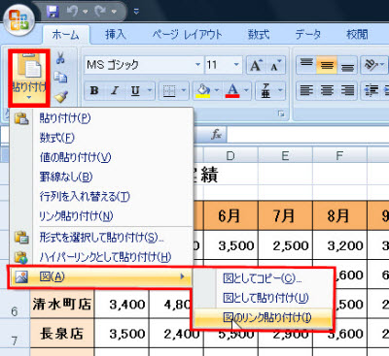This screenshot has height=356, width=389.
Task: Click the decrease indent icon
Action: 371,90
